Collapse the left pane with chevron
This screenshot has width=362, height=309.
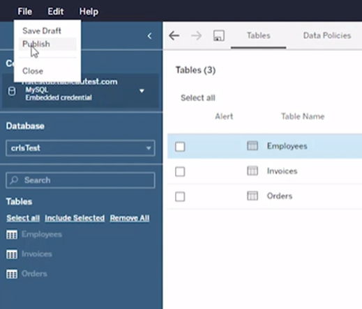[x=149, y=36]
